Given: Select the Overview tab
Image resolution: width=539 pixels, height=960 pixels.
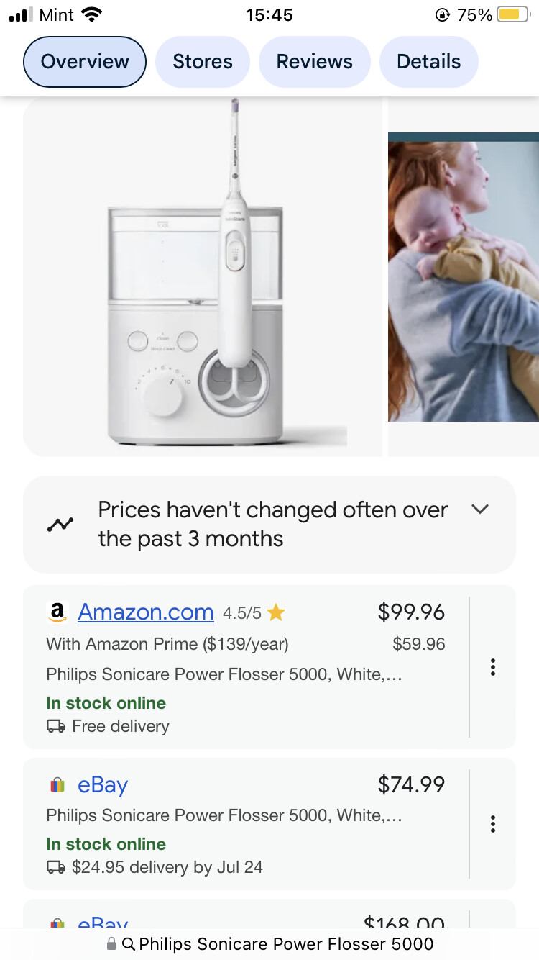Looking at the screenshot, I should [85, 62].
